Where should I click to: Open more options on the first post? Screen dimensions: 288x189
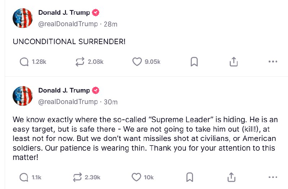coord(273,61)
